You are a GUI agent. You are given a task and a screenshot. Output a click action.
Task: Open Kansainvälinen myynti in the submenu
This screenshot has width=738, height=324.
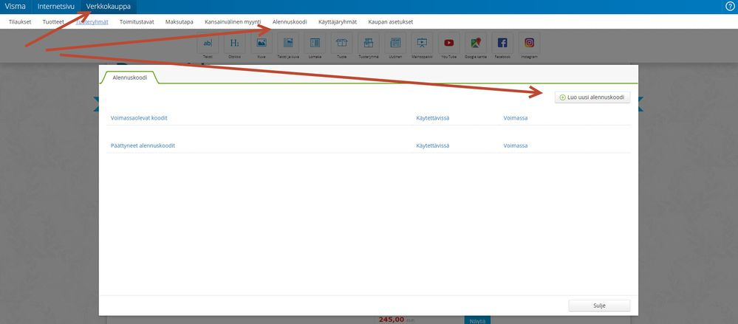pos(233,21)
